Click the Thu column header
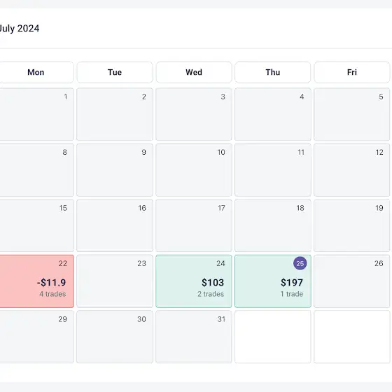Viewport: 392px width, 392px height. point(273,72)
